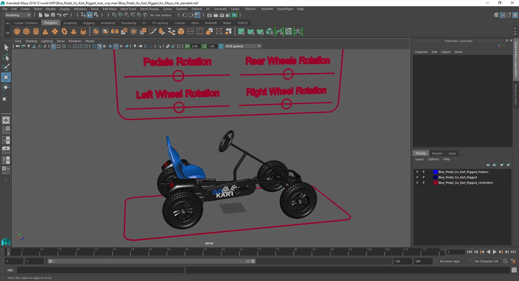The height and width of the screenshot is (281, 519).
Task: Redo action via toolbar arrow
Action: point(65,15)
